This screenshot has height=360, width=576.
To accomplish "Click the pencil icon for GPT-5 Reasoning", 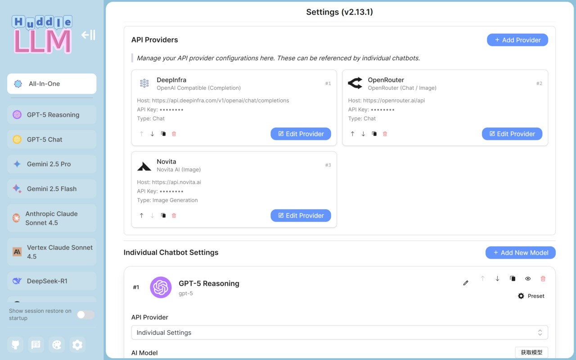I will (x=466, y=283).
